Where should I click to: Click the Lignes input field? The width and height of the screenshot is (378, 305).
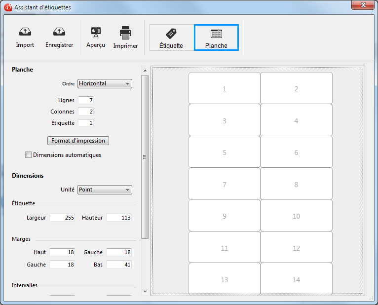(x=86, y=100)
